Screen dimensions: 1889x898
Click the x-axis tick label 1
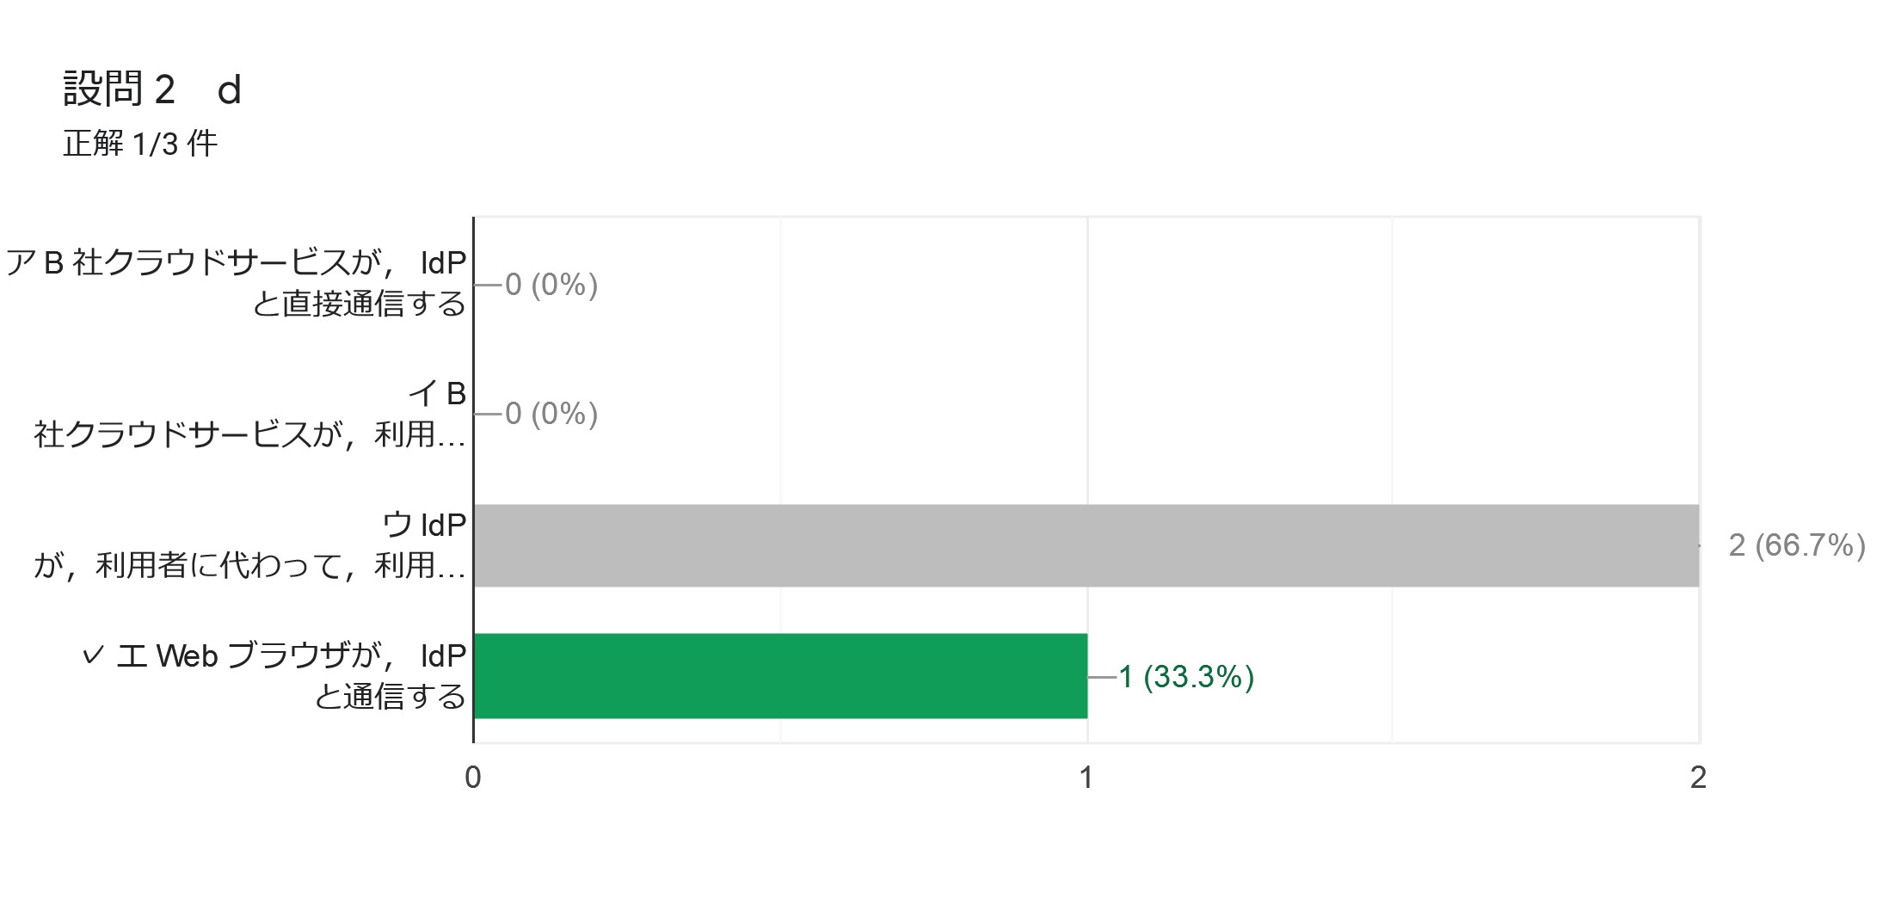click(x=1086, y=778)
